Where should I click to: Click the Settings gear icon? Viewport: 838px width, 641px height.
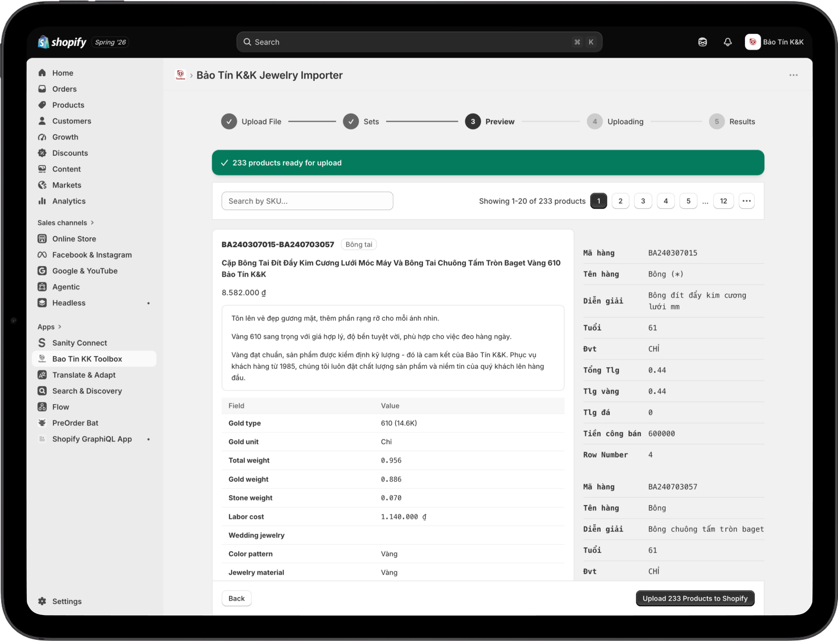(x=42, y=602)
